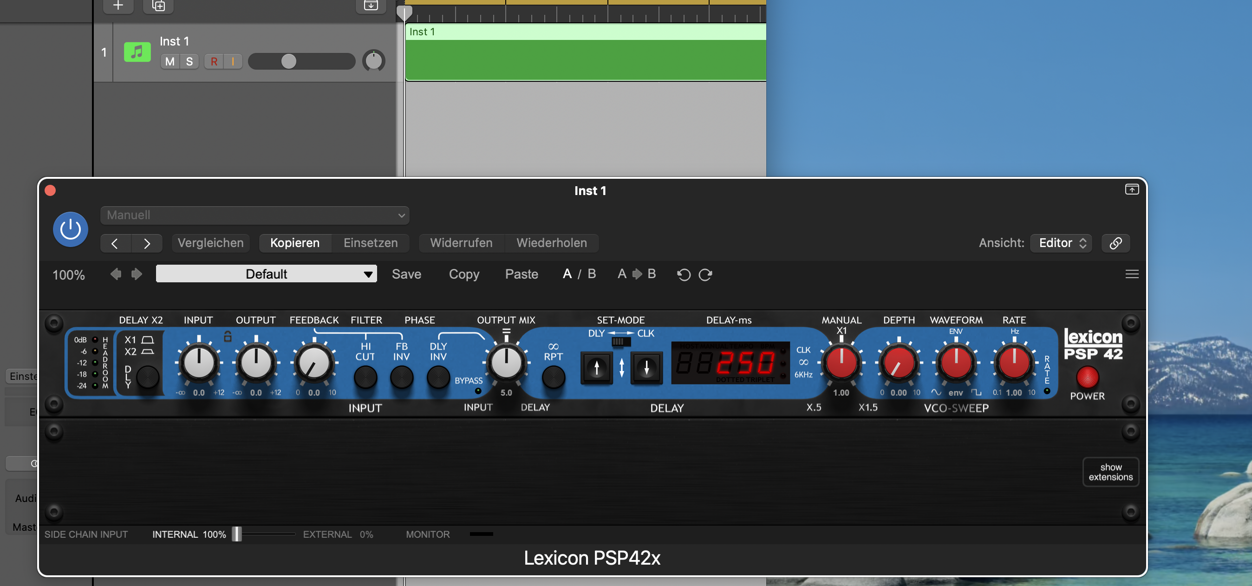The height and width of the screenshot is (586, 1252).
Task: Go to next plugin setting arrow
Action: (x=147, y=243)
